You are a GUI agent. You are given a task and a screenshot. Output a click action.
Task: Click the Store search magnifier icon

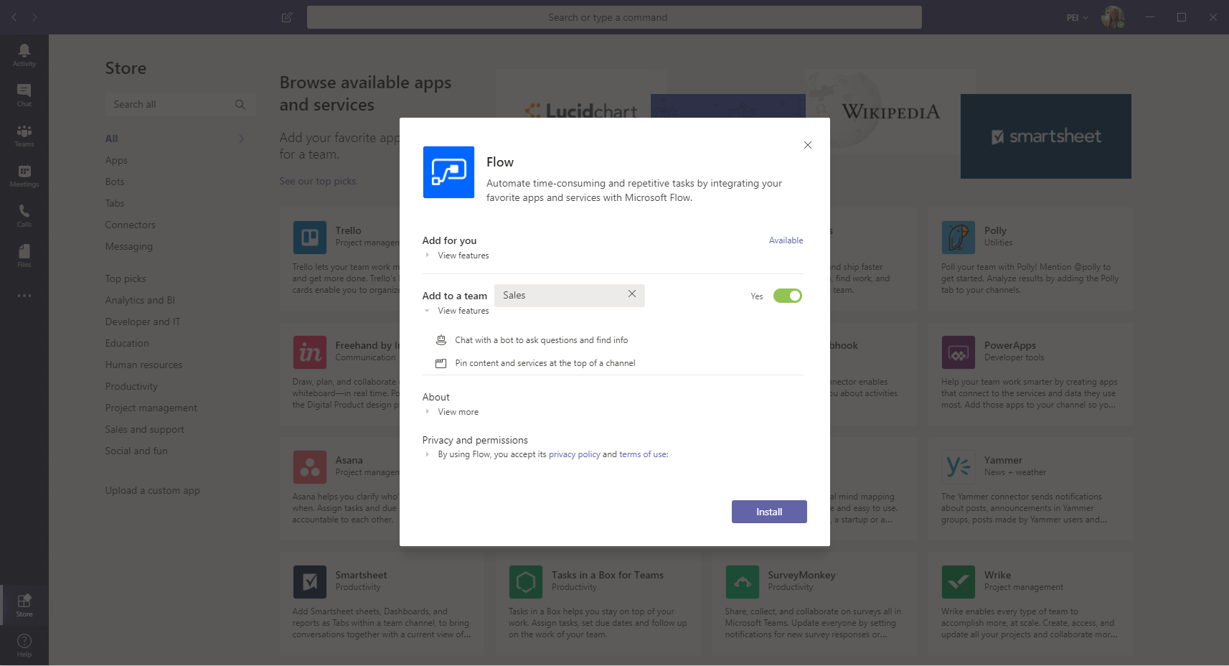(x=240, y=105)
